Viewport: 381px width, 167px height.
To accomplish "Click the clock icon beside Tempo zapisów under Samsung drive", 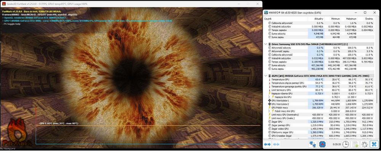I will (269, 62).
